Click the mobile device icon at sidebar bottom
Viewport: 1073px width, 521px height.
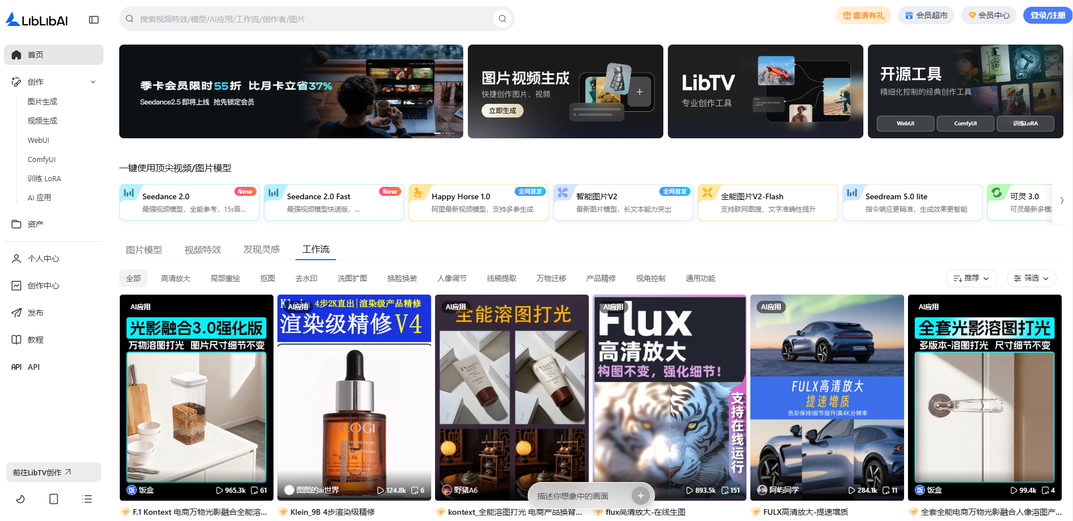point(54,499)
